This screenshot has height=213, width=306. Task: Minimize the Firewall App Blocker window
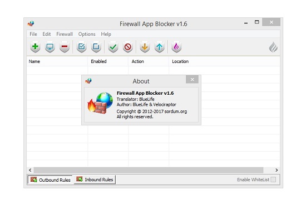tap(246, 23)
